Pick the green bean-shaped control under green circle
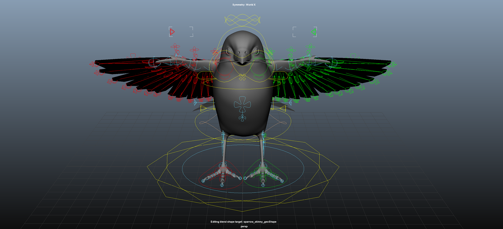 click(x=259, y=77)
